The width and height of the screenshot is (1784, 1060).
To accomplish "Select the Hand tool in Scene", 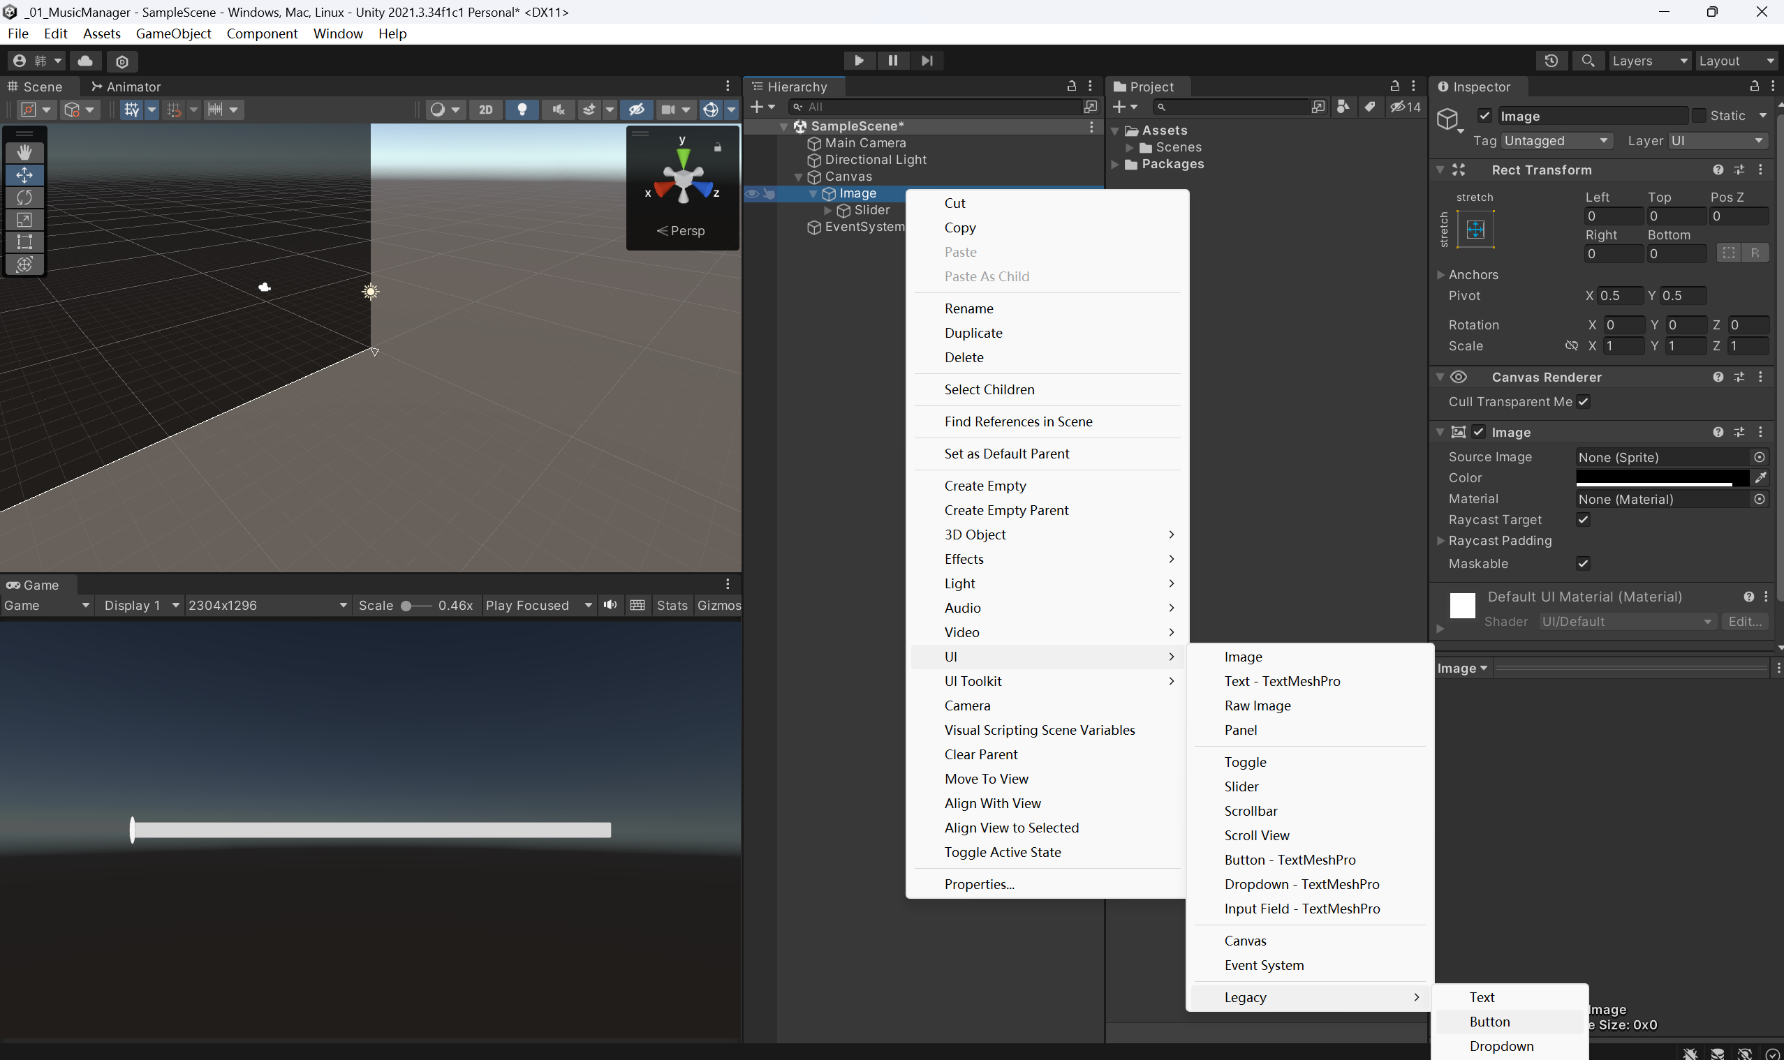I will (24, 152).
